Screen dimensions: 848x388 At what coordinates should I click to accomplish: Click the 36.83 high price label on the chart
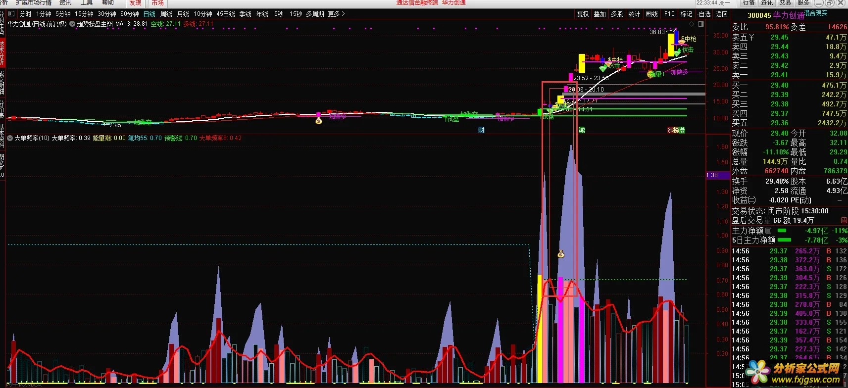pos(657,32)
